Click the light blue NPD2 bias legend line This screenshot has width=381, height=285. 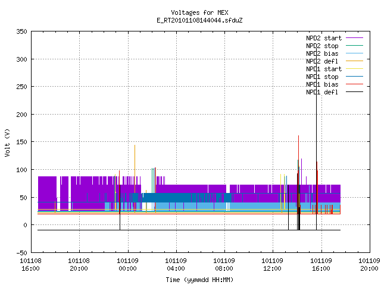[x=355, y=53]
